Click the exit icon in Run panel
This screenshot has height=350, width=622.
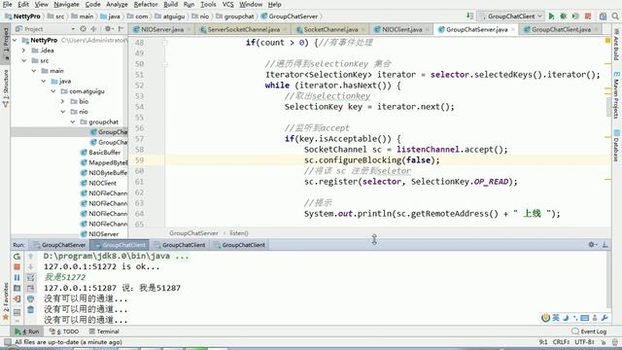pos(17,298)
